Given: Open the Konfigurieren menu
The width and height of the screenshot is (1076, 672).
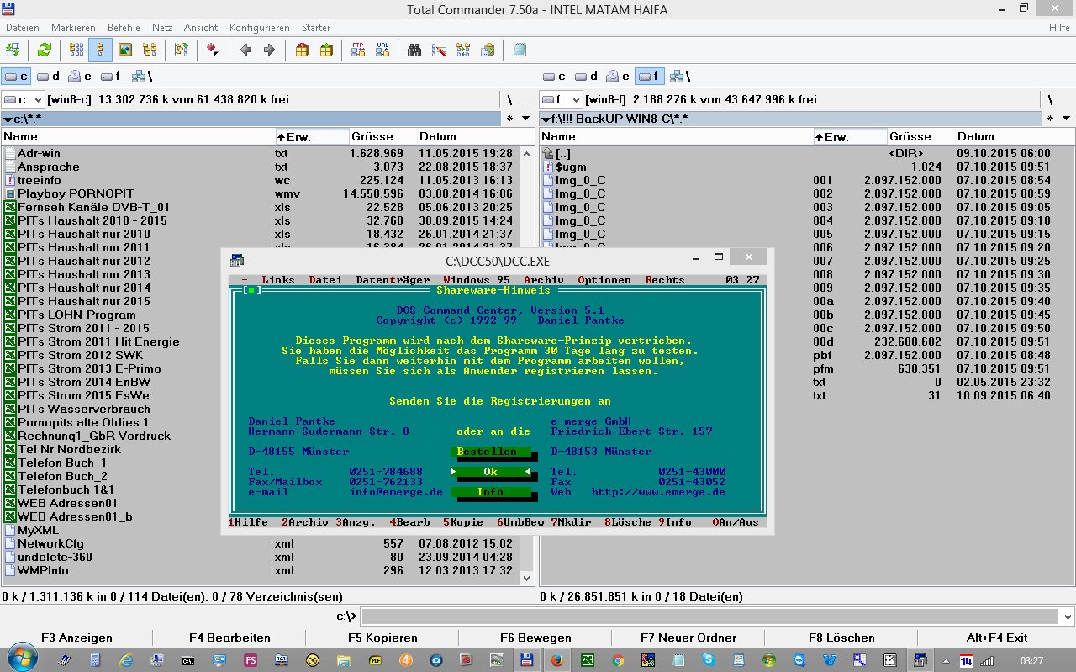Looking at the screenshot, I should click(259, 28).
